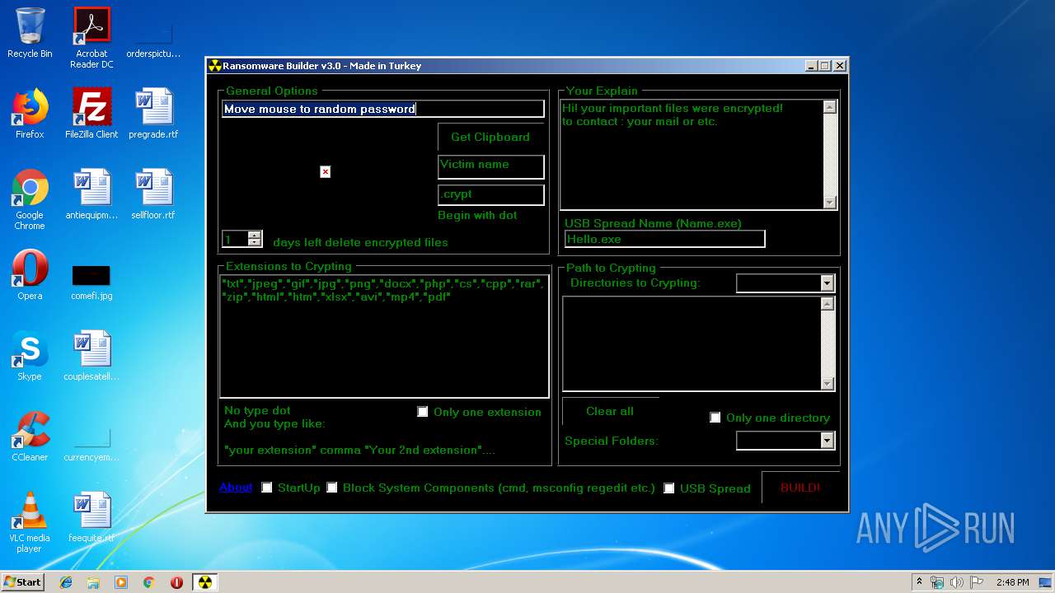Open the Action Center flag icon
This screenshot has height=593, width=1055.
coord(977,582)
